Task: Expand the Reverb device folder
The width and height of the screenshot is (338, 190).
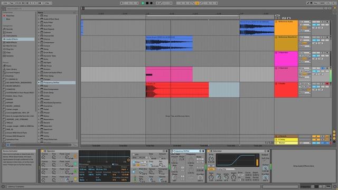Action: point(39,122)
